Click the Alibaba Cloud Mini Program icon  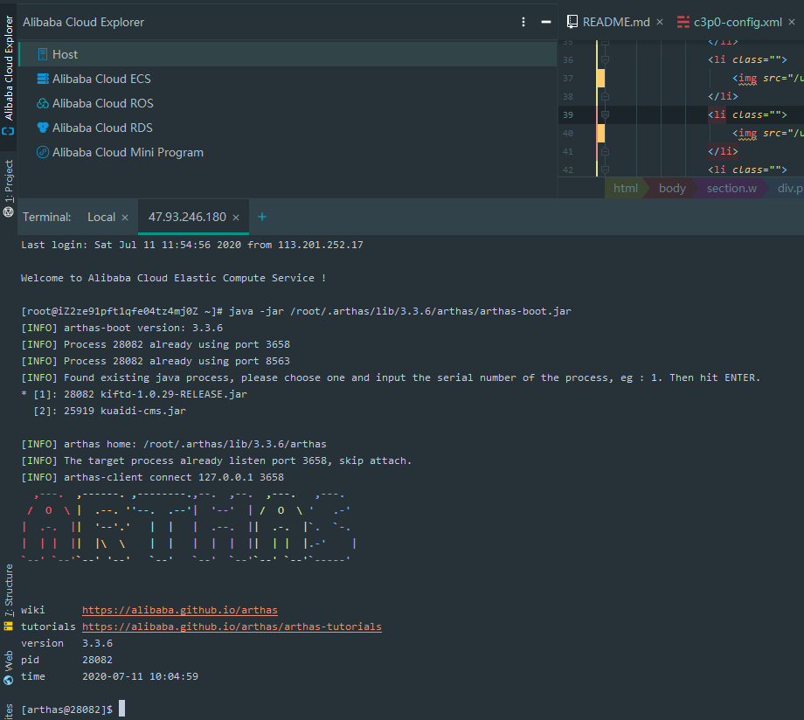coord(43,152)
